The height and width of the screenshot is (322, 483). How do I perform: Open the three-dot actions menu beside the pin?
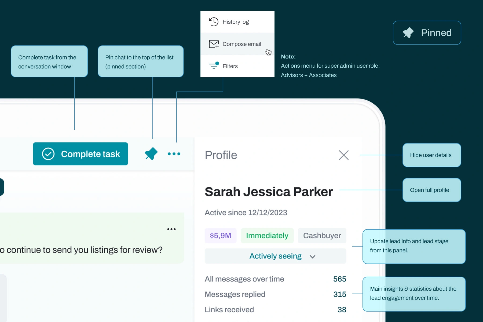click(x=174, y=154)
